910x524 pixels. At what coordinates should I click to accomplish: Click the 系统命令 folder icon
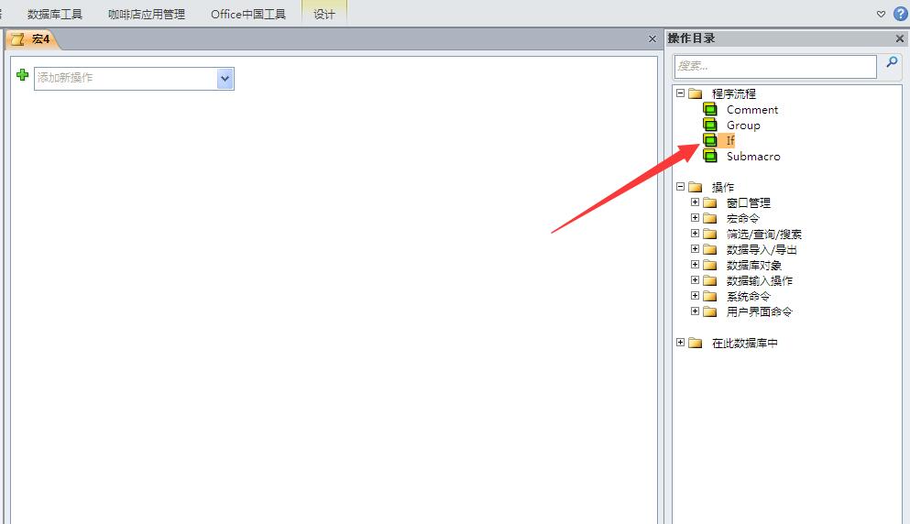pyautogui.click(x=710, y=297)
